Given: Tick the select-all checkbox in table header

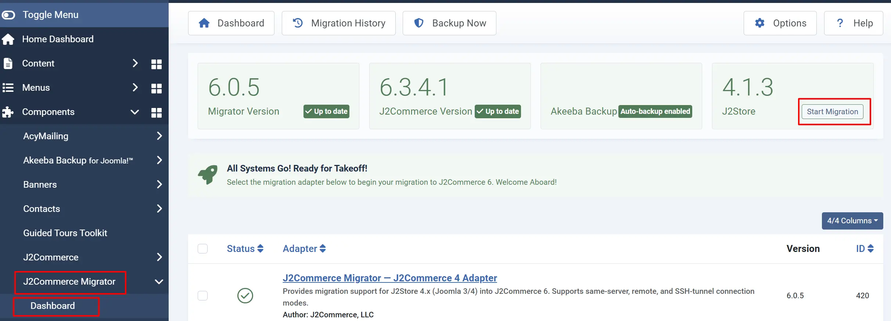Looking at the screenshot, I should [x=203, y=249].
